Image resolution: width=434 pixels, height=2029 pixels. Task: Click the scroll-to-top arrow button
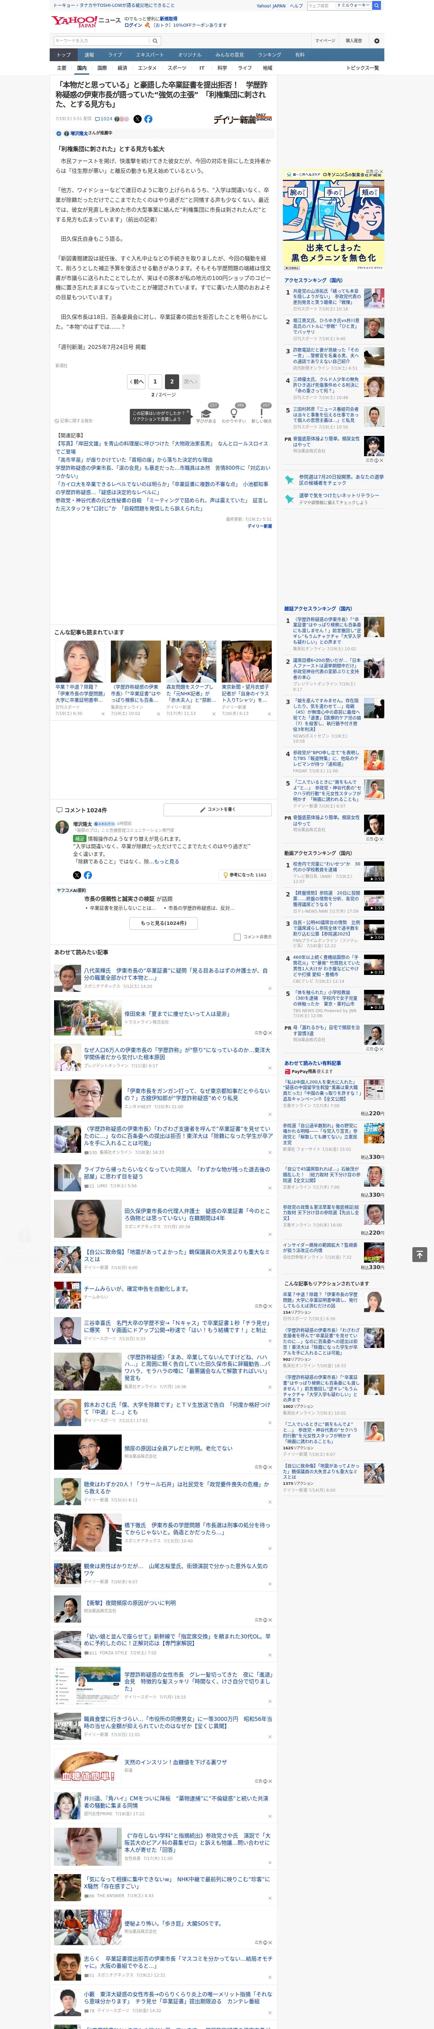point(419,1254)
